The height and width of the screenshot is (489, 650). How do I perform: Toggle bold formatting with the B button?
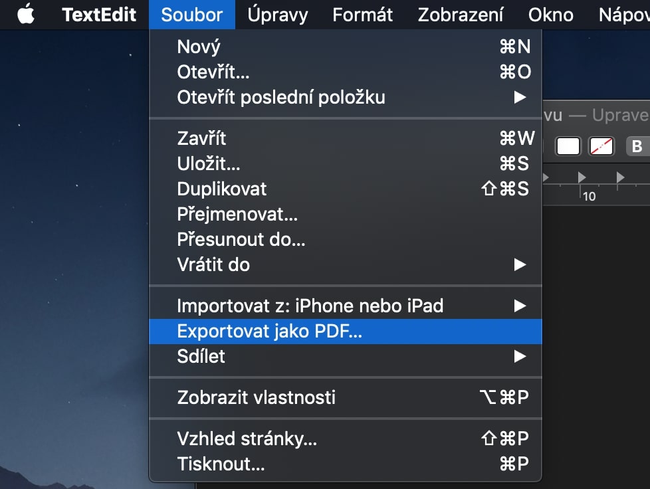[x=637, y=146]
